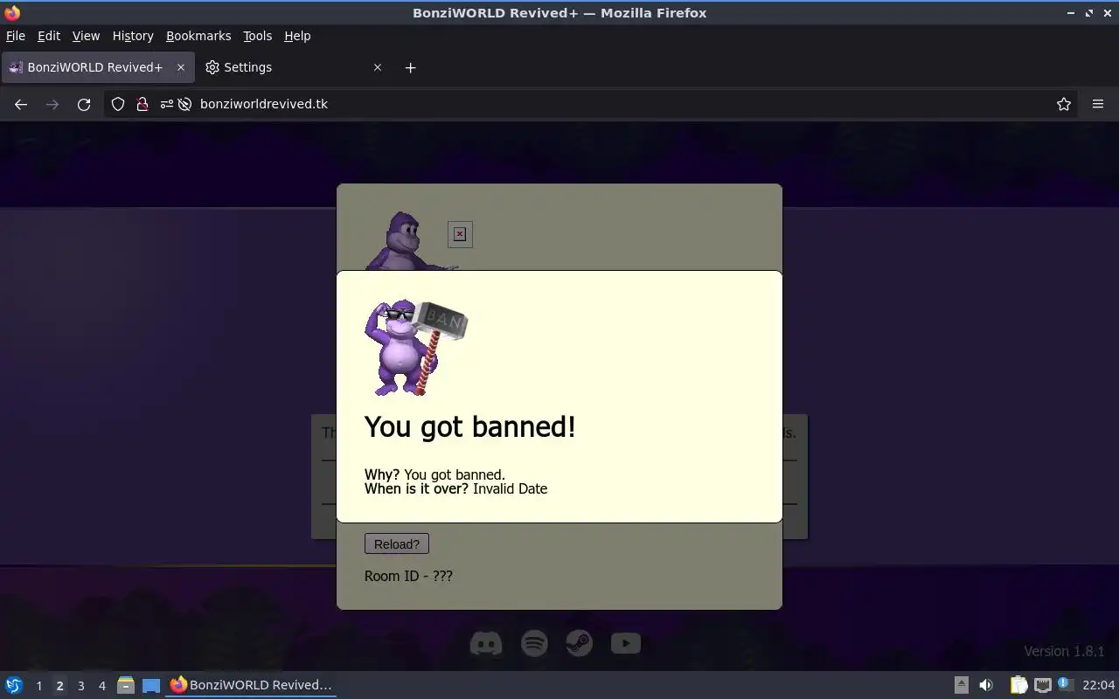Switch to workspace 2
The width and height of the screenshot is (1119, 699).
[x=59, y=686]
